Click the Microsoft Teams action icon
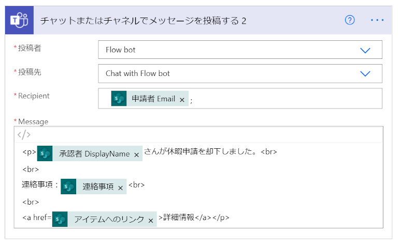Screen dimensions: 401x248 19,20
